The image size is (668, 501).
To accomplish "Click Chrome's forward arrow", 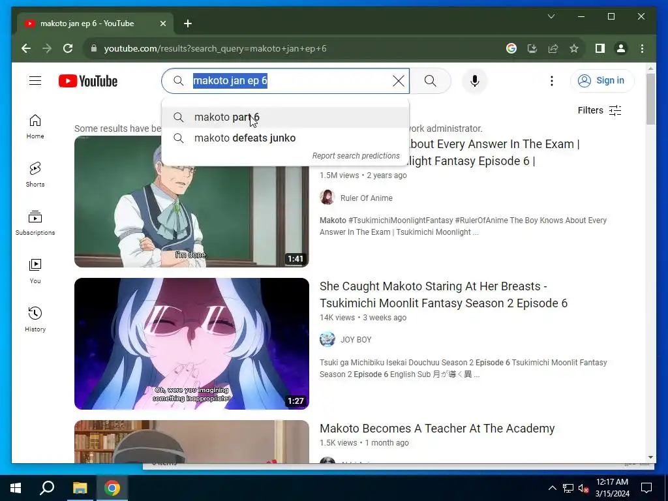I will [x=47, y=48].
